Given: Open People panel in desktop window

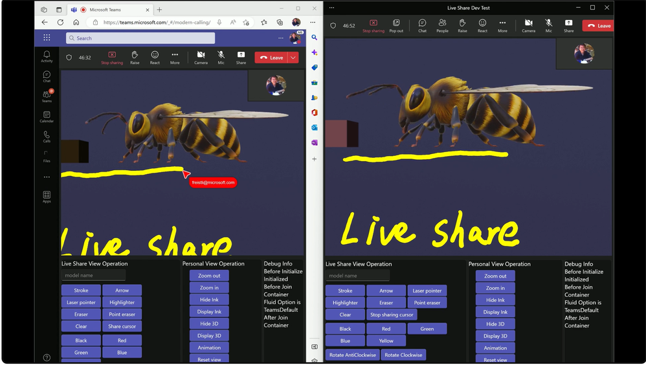Looking at the screenshot, I should 443,26.
